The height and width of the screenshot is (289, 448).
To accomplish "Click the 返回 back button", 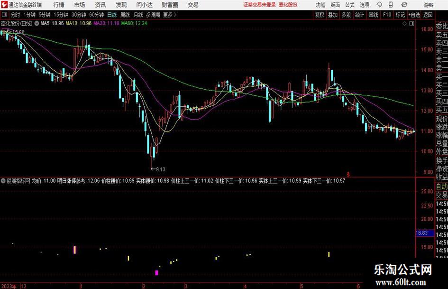I will 428,15.
